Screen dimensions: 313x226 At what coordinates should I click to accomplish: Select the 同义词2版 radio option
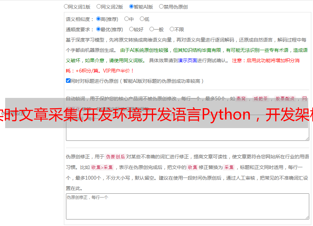point(99,7)
